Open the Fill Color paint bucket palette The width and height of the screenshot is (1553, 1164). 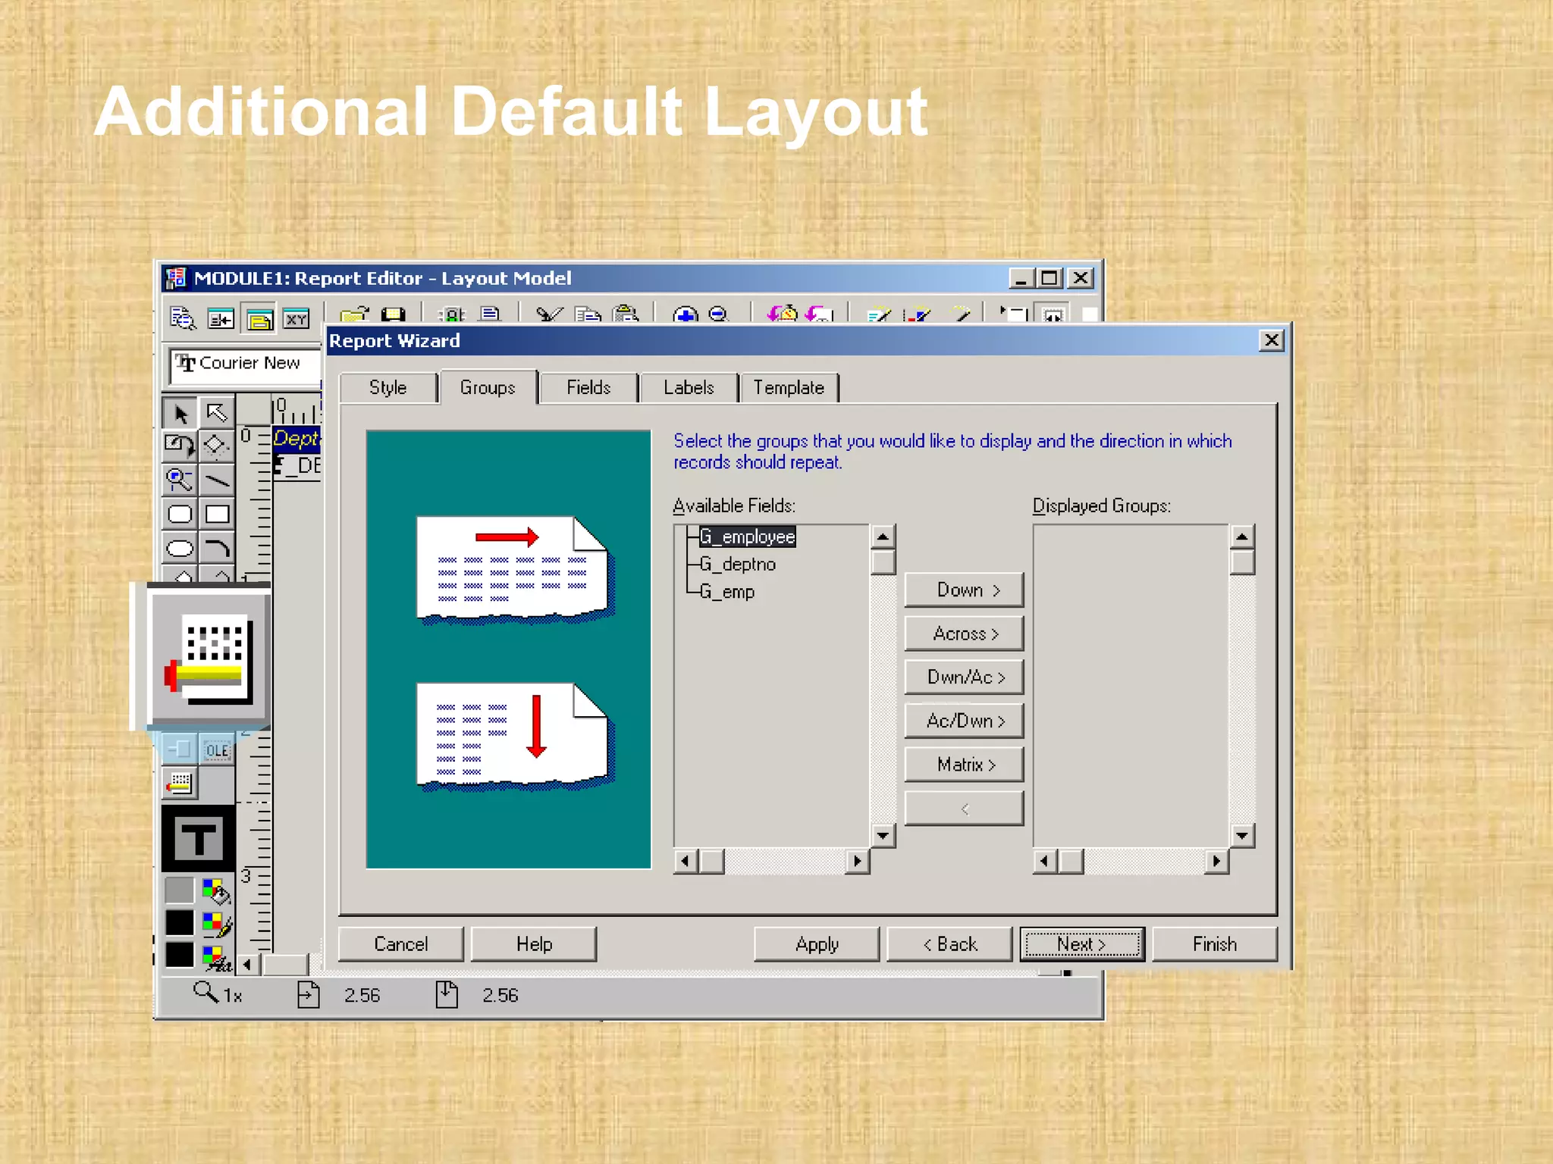click(x=217, y=891)
